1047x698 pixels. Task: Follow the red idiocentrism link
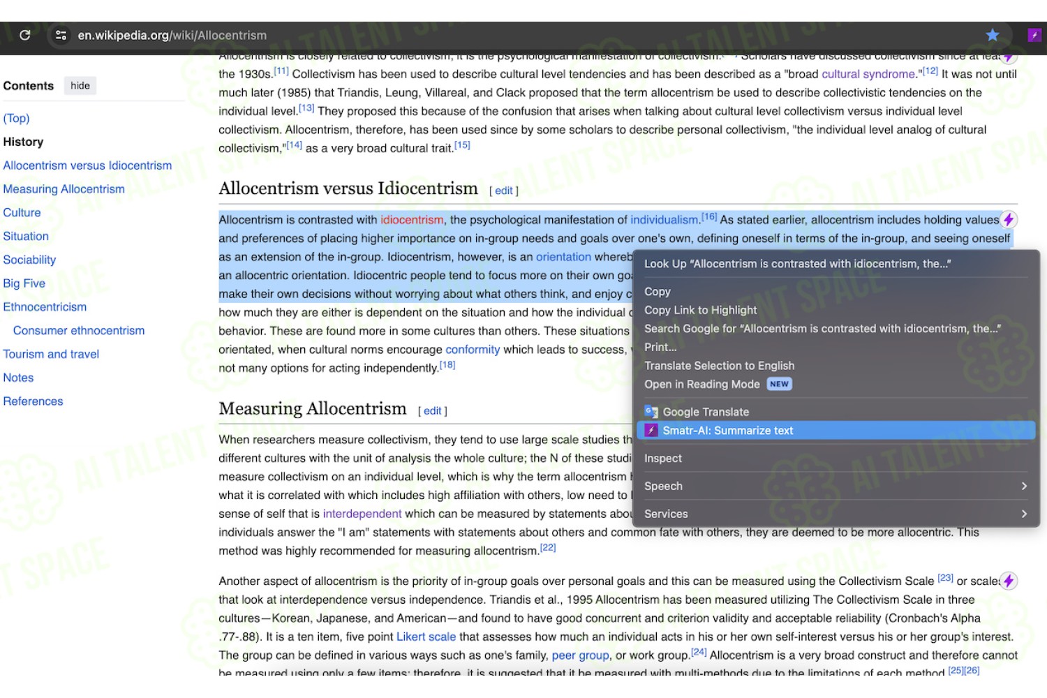[412, 220]
